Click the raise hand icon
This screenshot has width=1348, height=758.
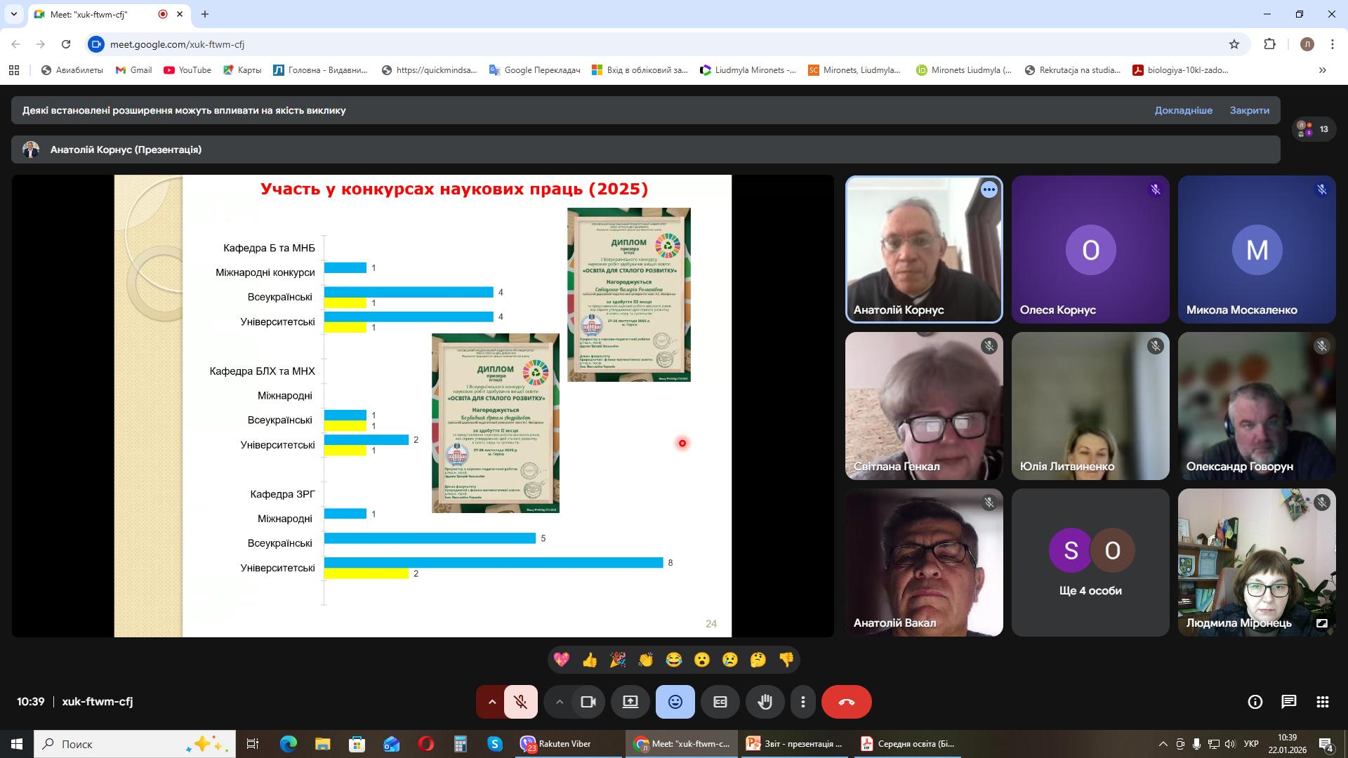click(765, 702)
